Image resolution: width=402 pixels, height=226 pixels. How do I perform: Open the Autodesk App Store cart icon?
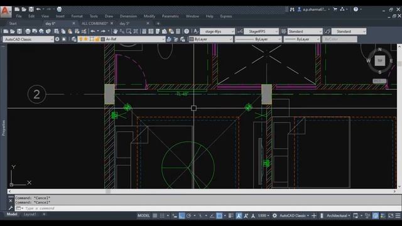point(335,9)
